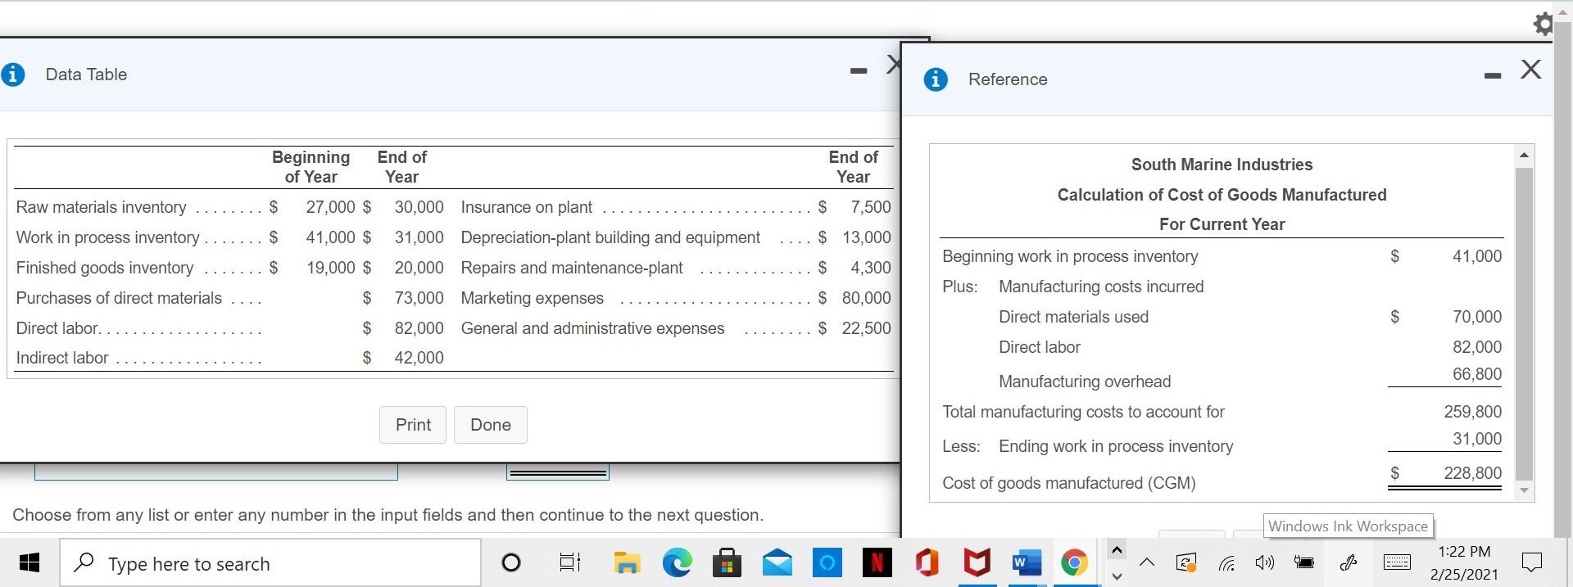Viewport: 1573px width, 587px height.
Task: Open the Mail app from the taskbar
Action: (x=777, y=562)
